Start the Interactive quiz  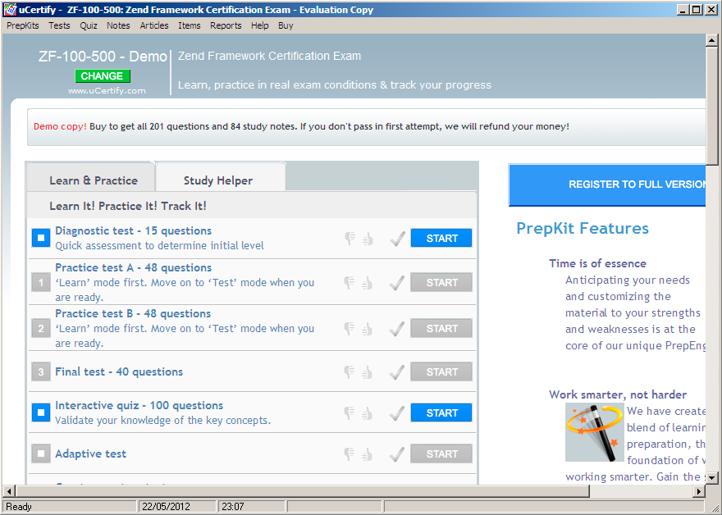(441, 412)
